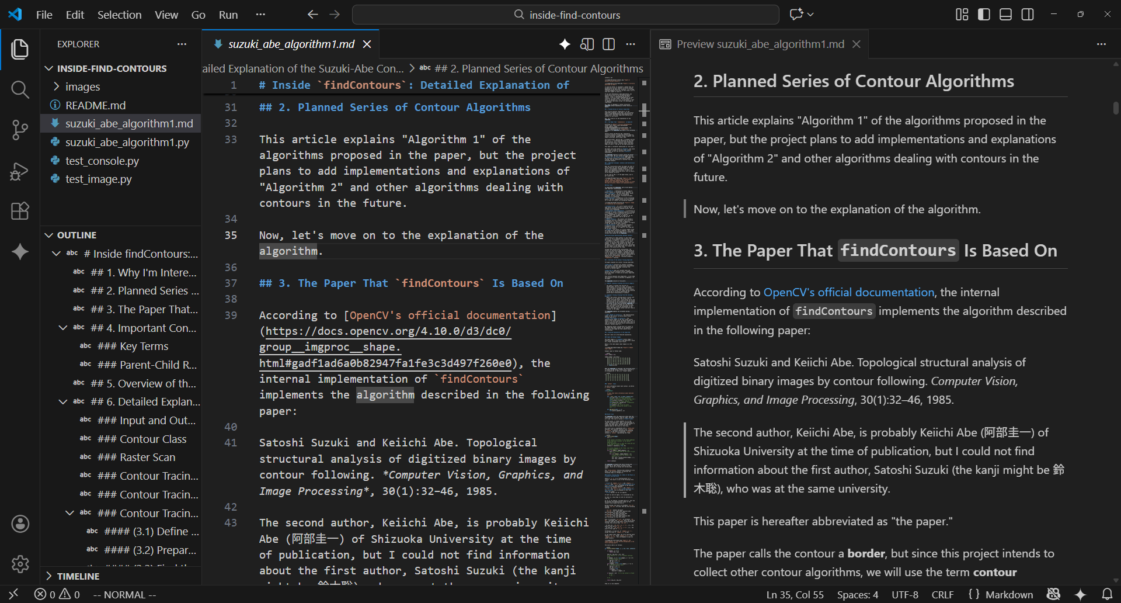Expand the images folder

click(x=82, y=86)
